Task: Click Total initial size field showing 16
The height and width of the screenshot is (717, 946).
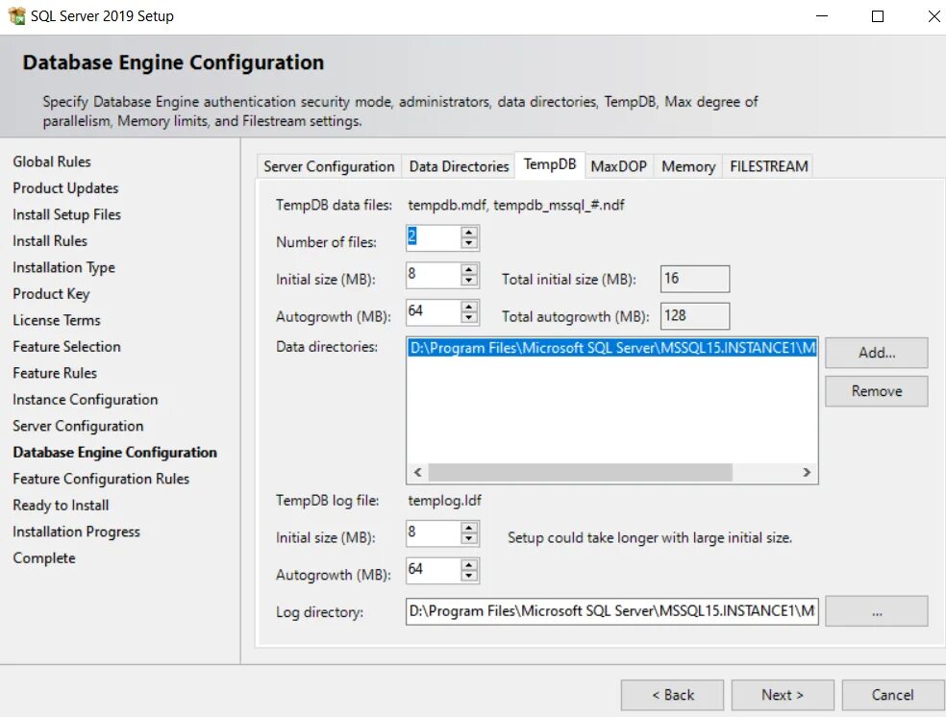Action: [695, 279]
